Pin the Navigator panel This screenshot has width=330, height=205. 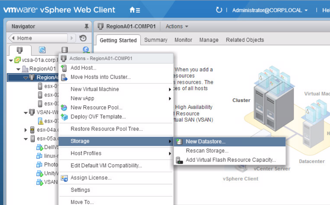pyautogui.click(x=87, y=27)
